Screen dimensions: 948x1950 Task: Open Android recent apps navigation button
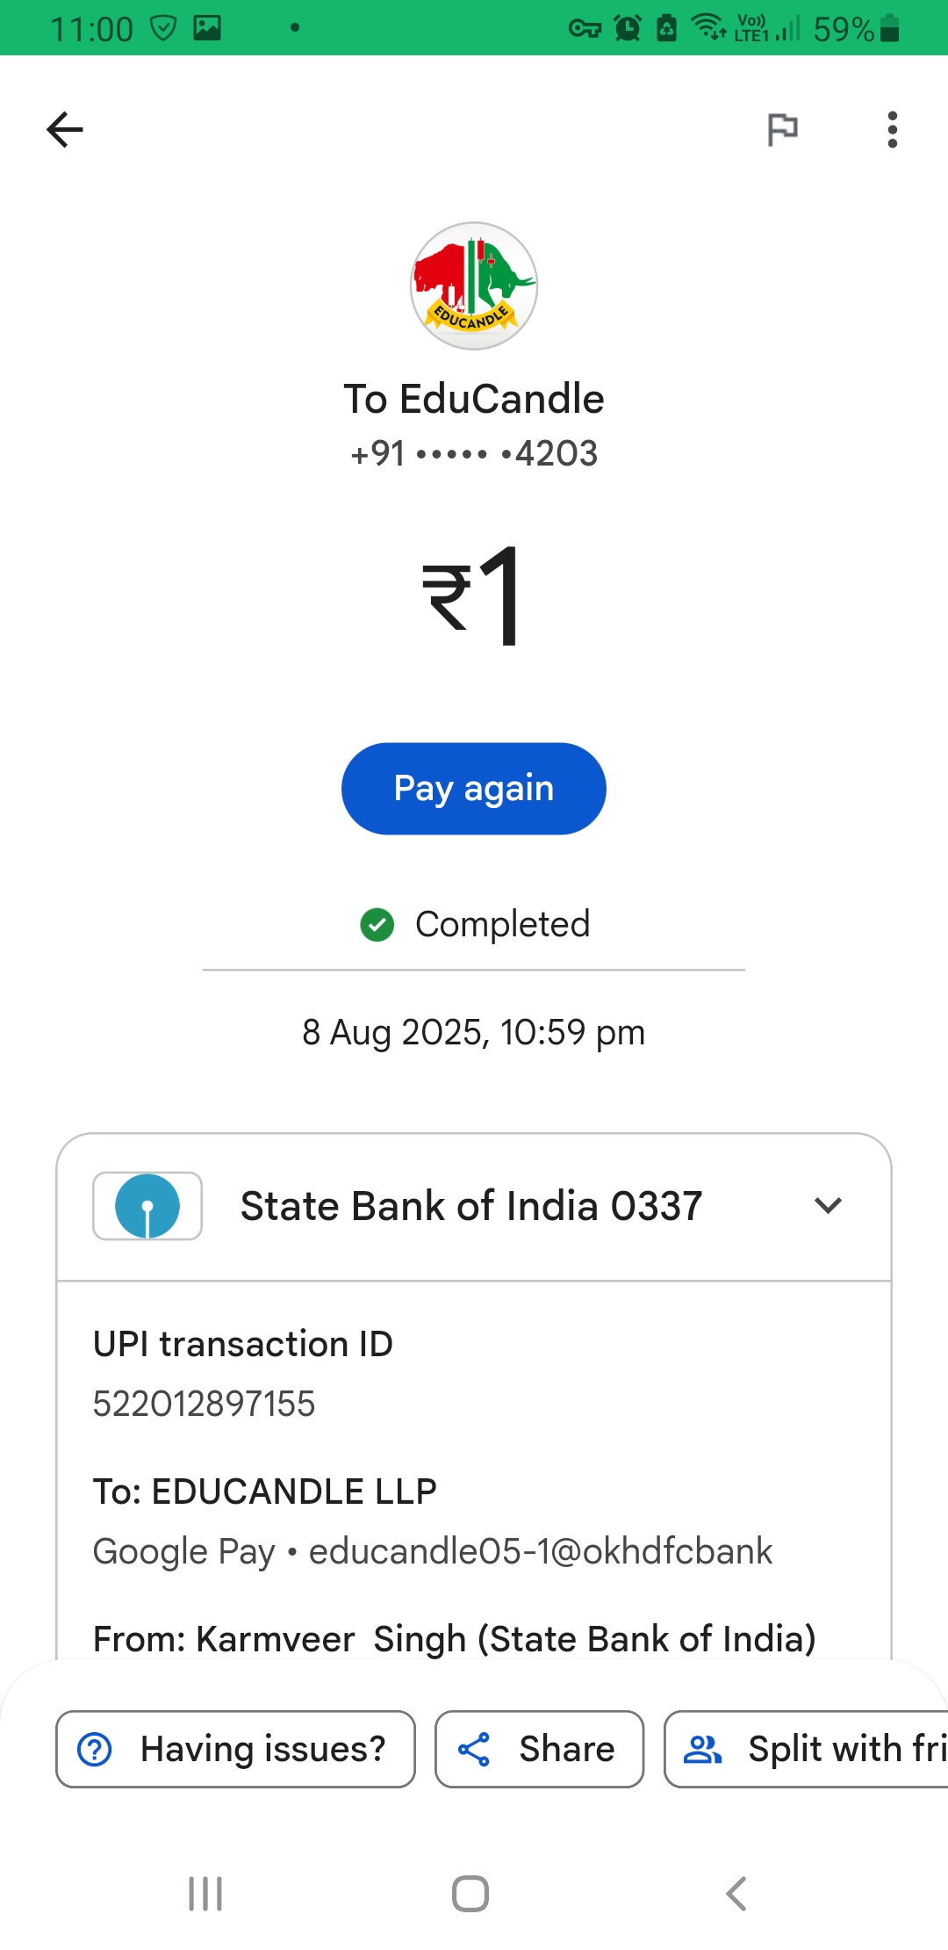pos(205,1894)
